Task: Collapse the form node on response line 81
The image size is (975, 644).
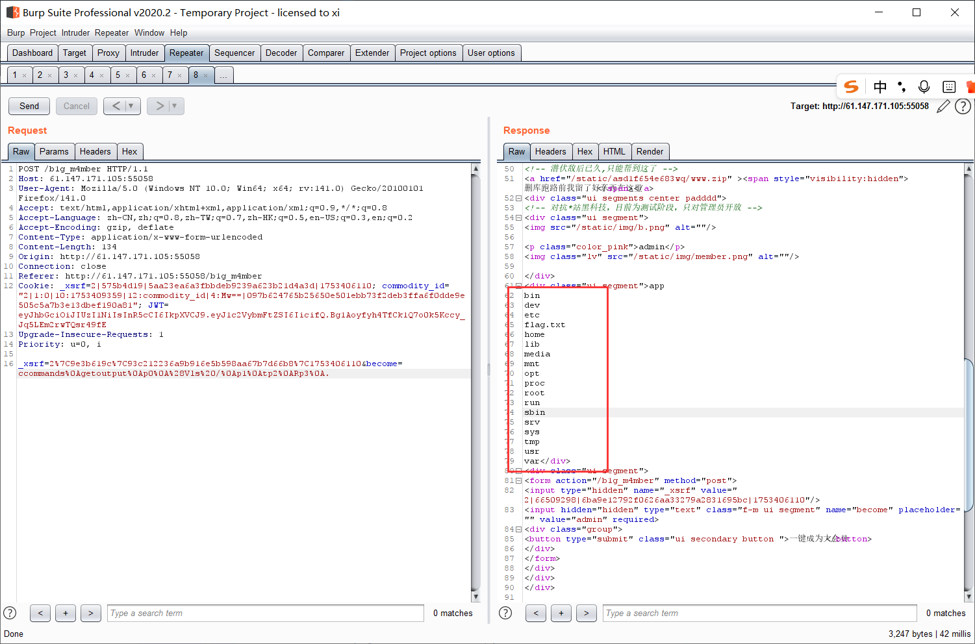Action: tap(518, 480)
